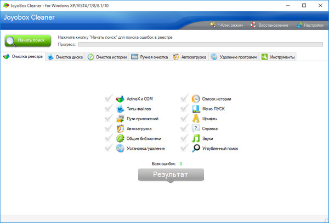The width and height of the screenshot is (329, 223).
Task: Click the Углубленный поиск label
Action: (x=220, y=149)
